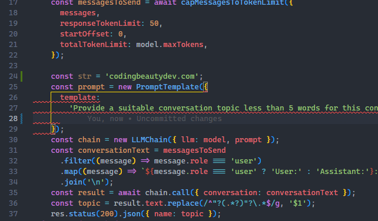Place cursor on startOffset property
378x221 pixels.
85,34
